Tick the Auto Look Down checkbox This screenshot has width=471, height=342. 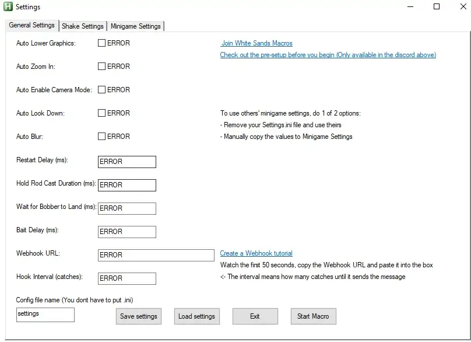coord(101,113)
